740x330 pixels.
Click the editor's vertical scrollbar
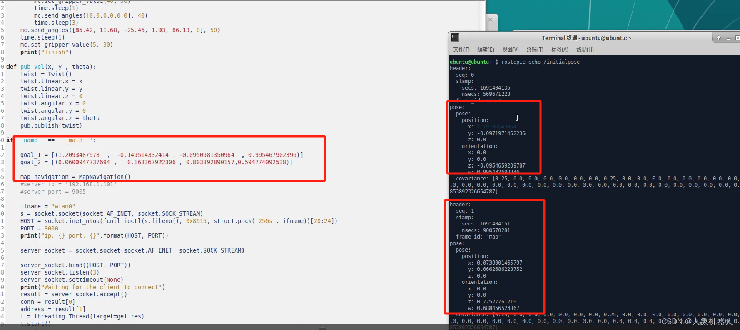click(x=482, y=162)
